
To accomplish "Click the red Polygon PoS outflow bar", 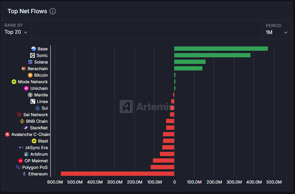I will [162, 167].
